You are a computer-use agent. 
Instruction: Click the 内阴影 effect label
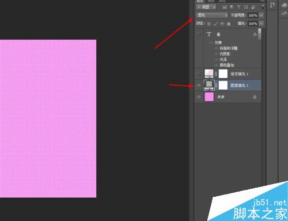225,54
